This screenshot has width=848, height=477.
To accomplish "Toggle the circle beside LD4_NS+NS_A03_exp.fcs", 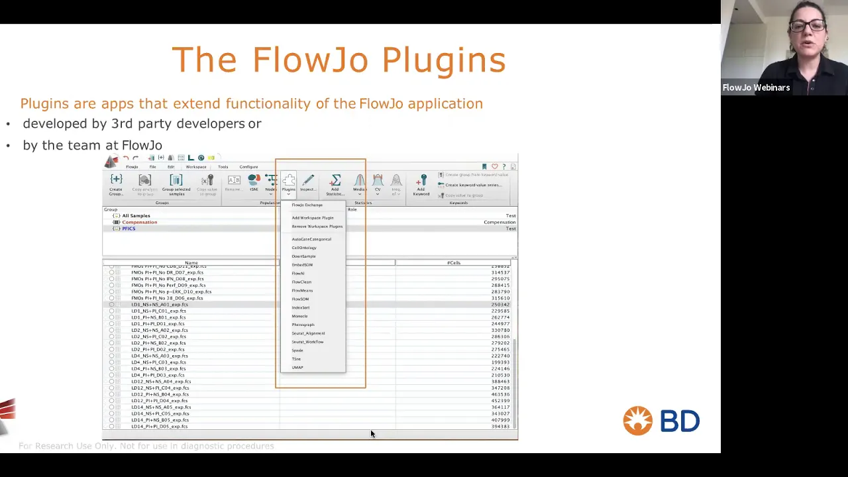I will [111, 356].
